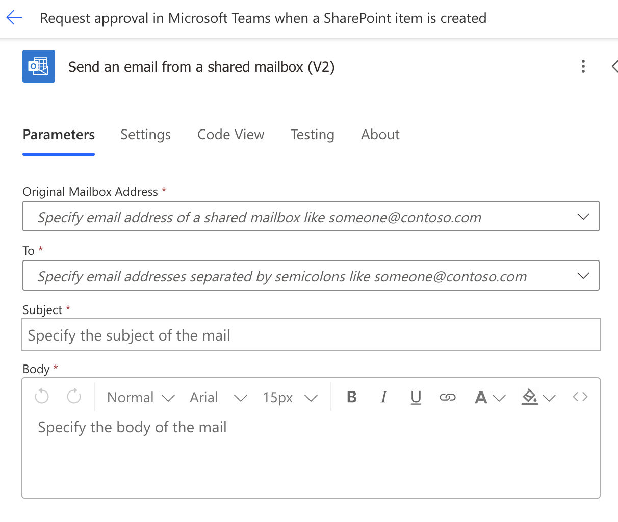
Task: Open the Arial font dropdown
Action: 218,397
